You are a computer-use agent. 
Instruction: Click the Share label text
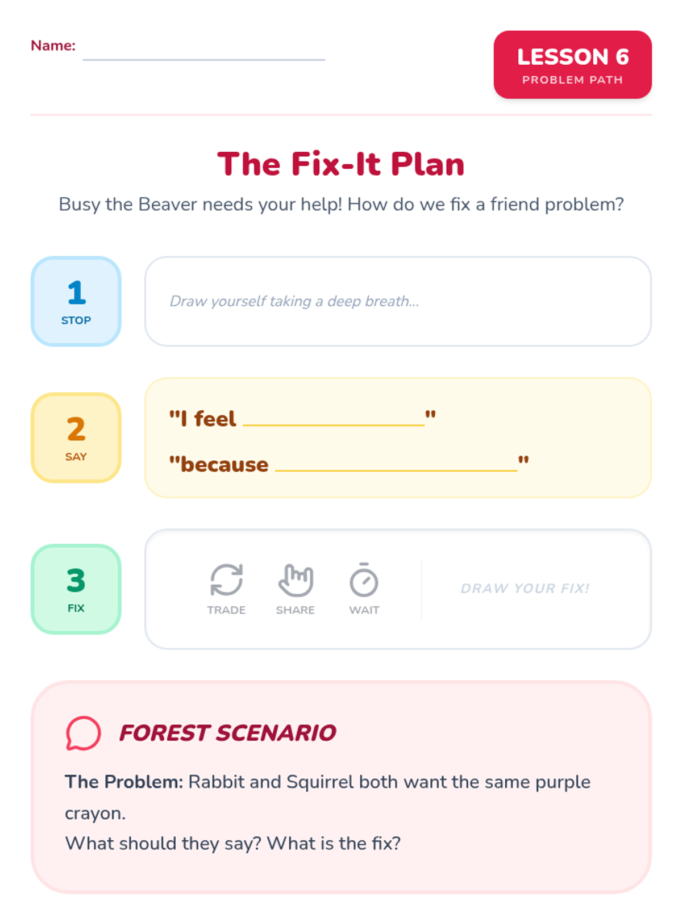pos(296,610)
